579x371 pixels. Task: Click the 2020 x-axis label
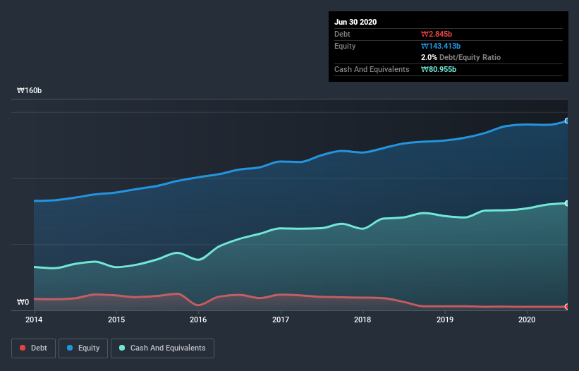tap(527, 320)
